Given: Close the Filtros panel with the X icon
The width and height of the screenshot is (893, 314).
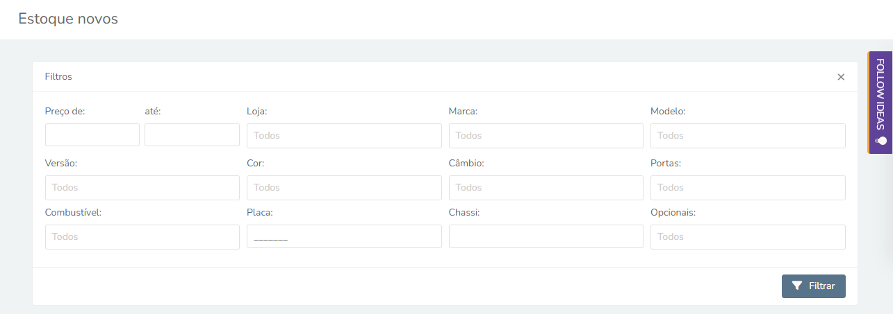Looking at the screenshot, I should point(841,77).
